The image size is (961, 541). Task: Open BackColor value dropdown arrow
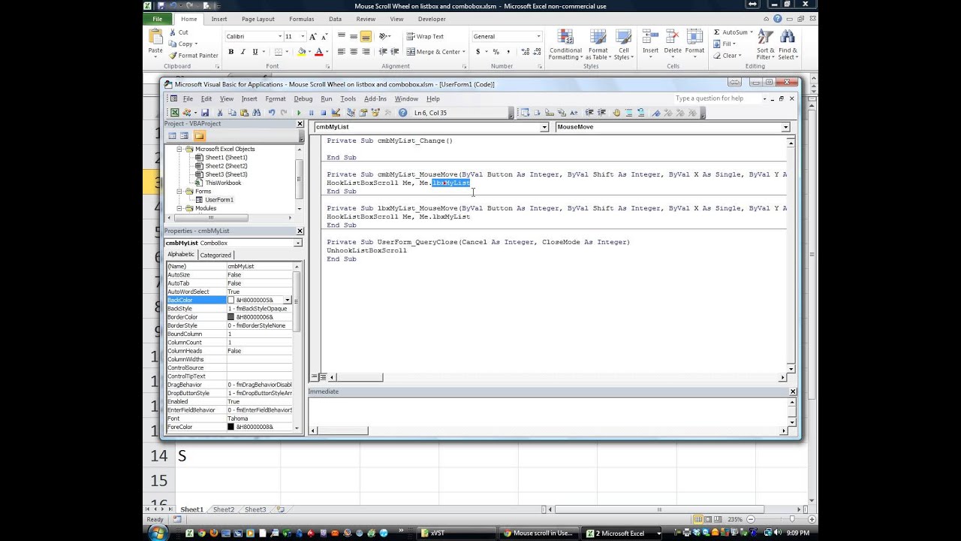tap(288, 300)
